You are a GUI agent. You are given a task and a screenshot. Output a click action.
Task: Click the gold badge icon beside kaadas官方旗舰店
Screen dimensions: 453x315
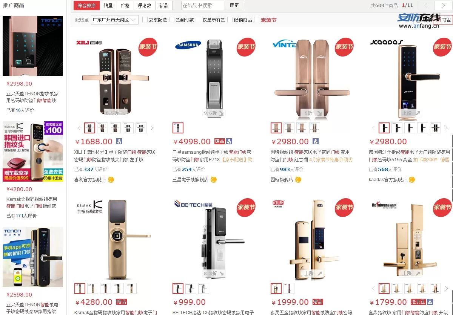tap(412, 180)
